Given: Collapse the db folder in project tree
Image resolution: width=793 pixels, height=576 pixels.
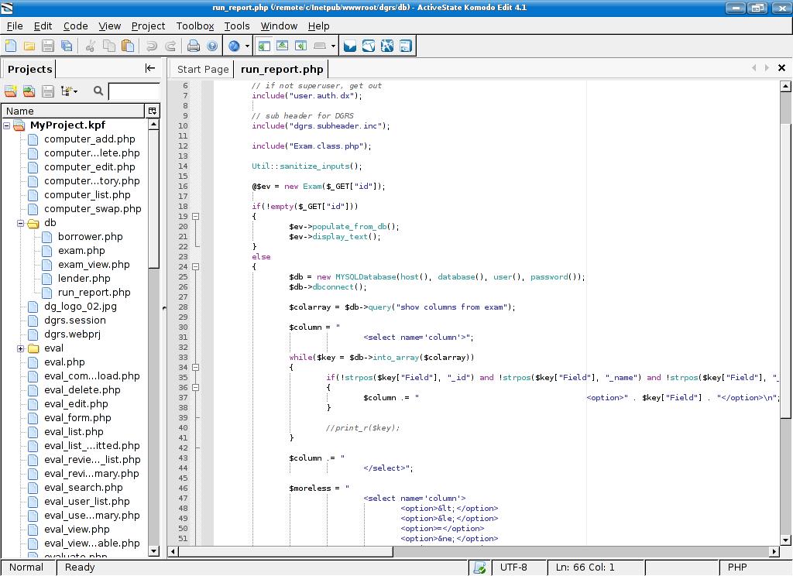Looking at the screenshot, I should 21,223.
